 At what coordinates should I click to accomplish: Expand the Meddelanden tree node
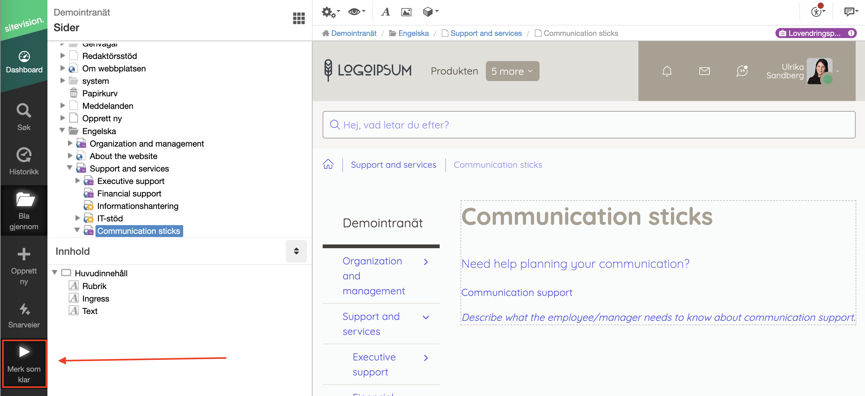click(x=62, y=105)
